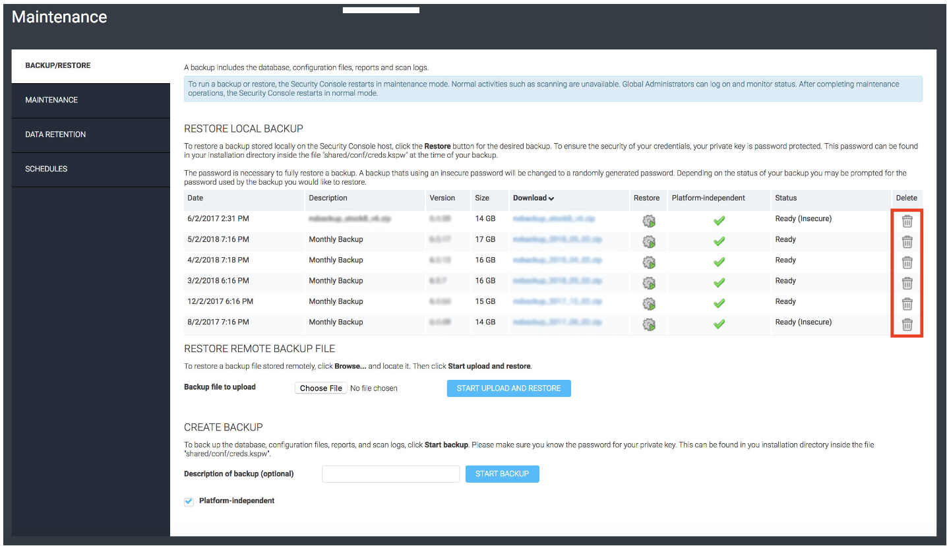Click restore icon for 4/2/2018 backup

(x=649, y=262)
